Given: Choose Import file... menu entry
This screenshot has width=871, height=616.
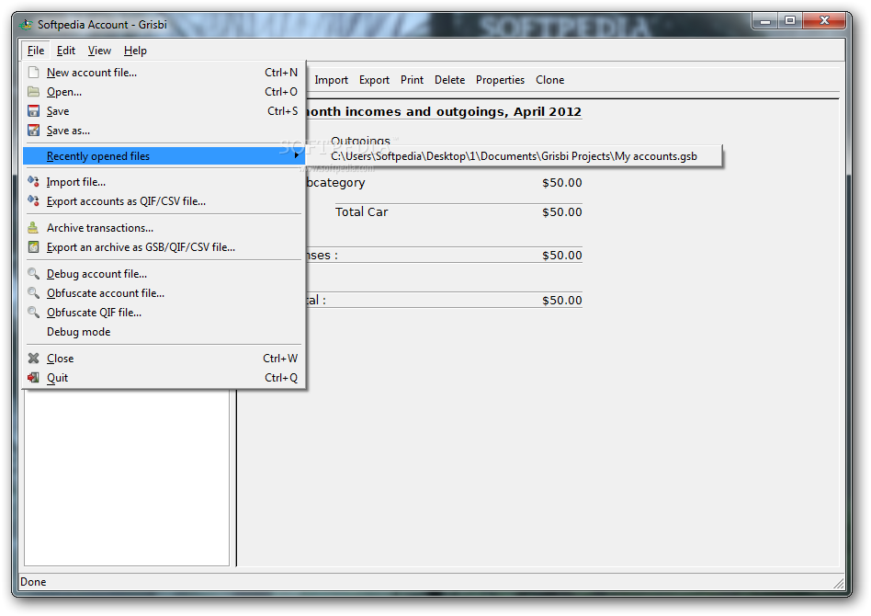Looking at the screenshot, I should pyautogui.click(x=164, y=182).
